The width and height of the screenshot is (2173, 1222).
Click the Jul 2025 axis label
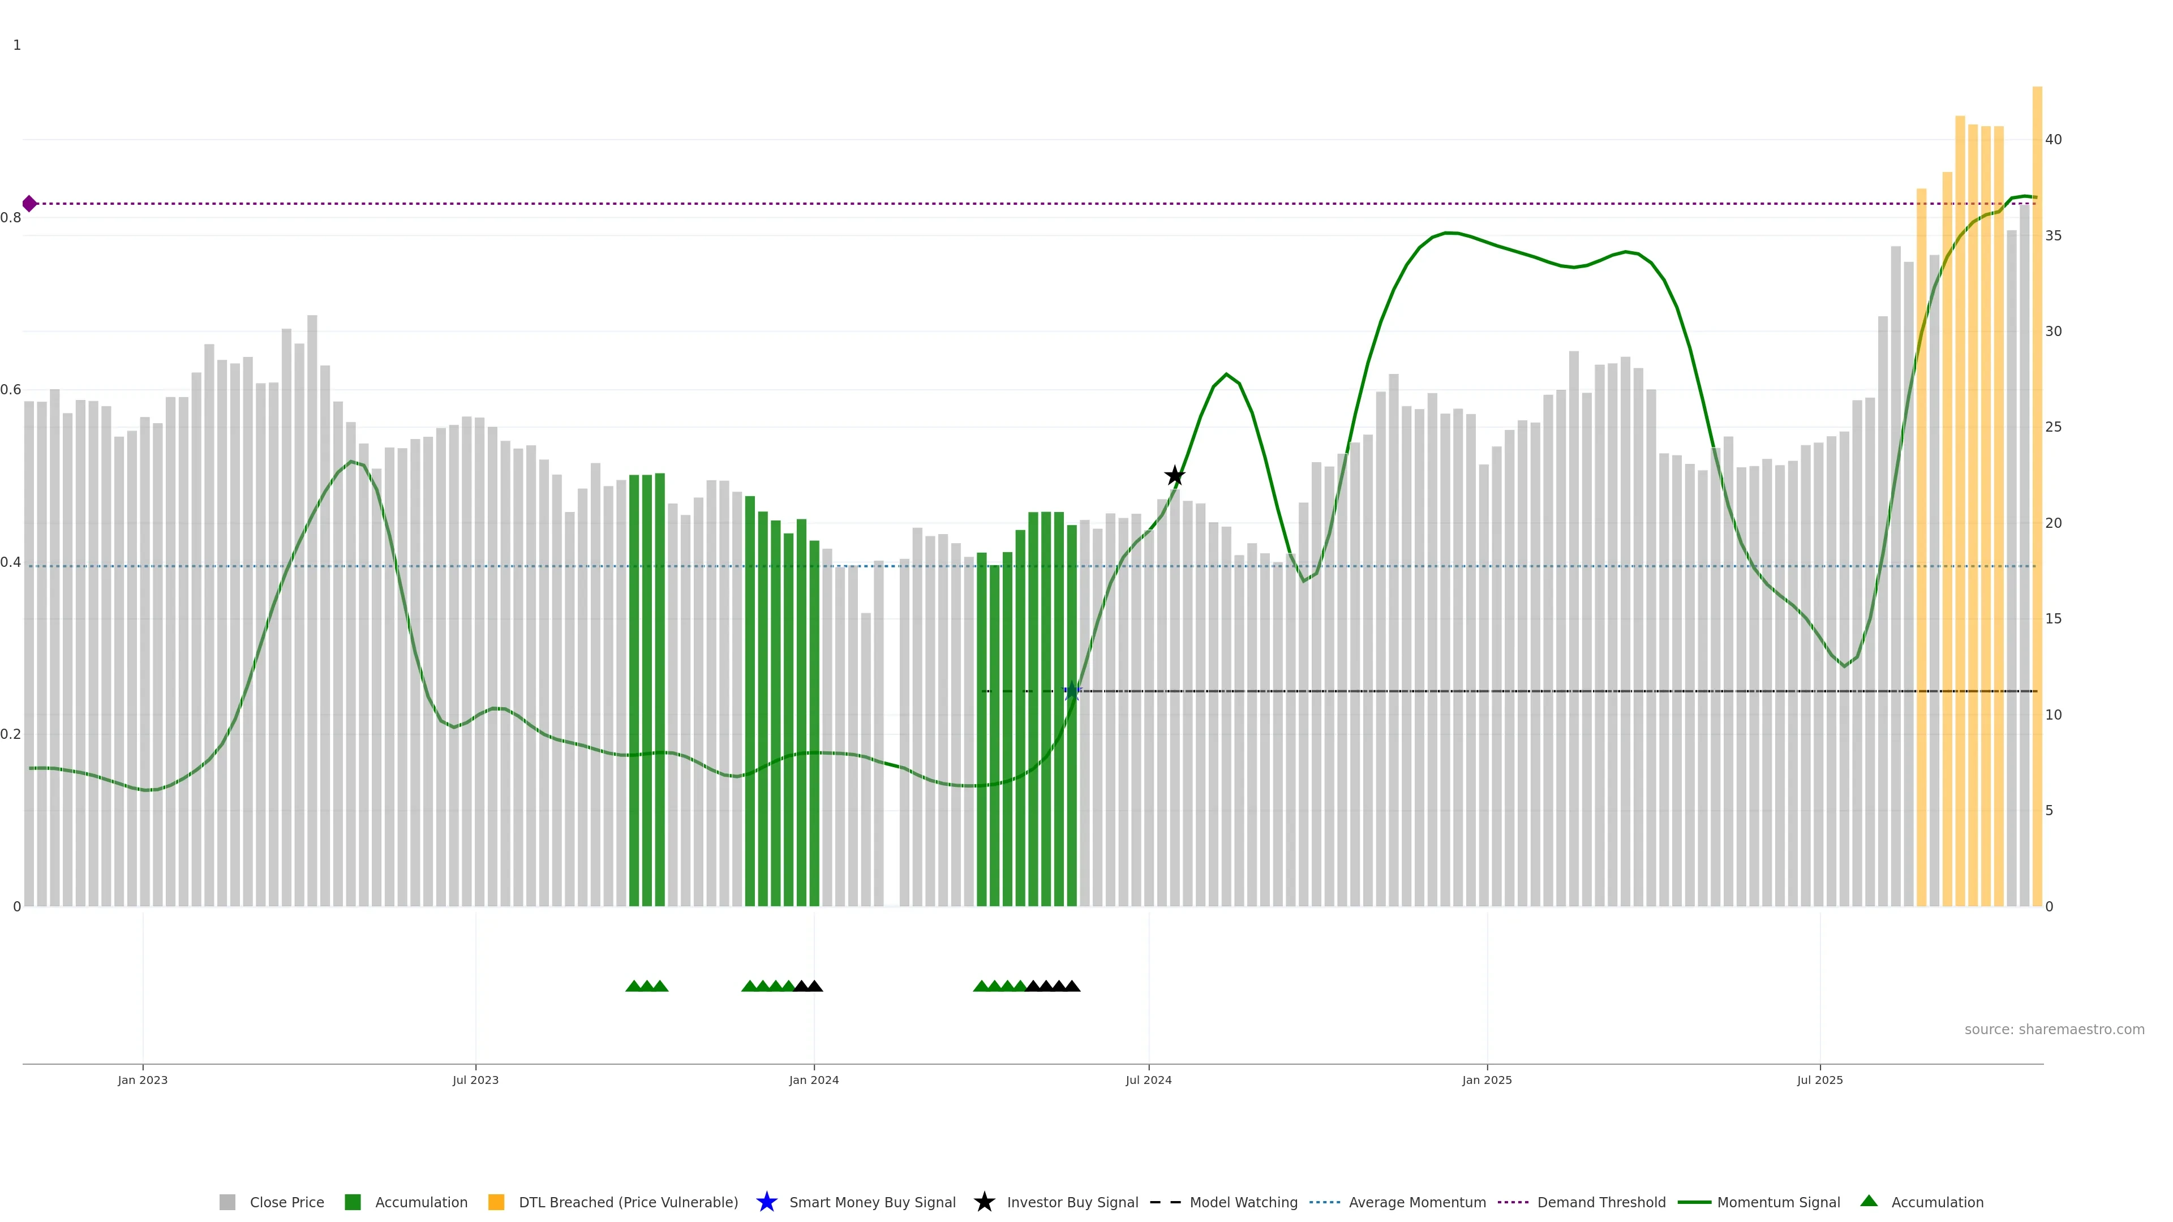pyautogui.click(x=1819, y=1079)
